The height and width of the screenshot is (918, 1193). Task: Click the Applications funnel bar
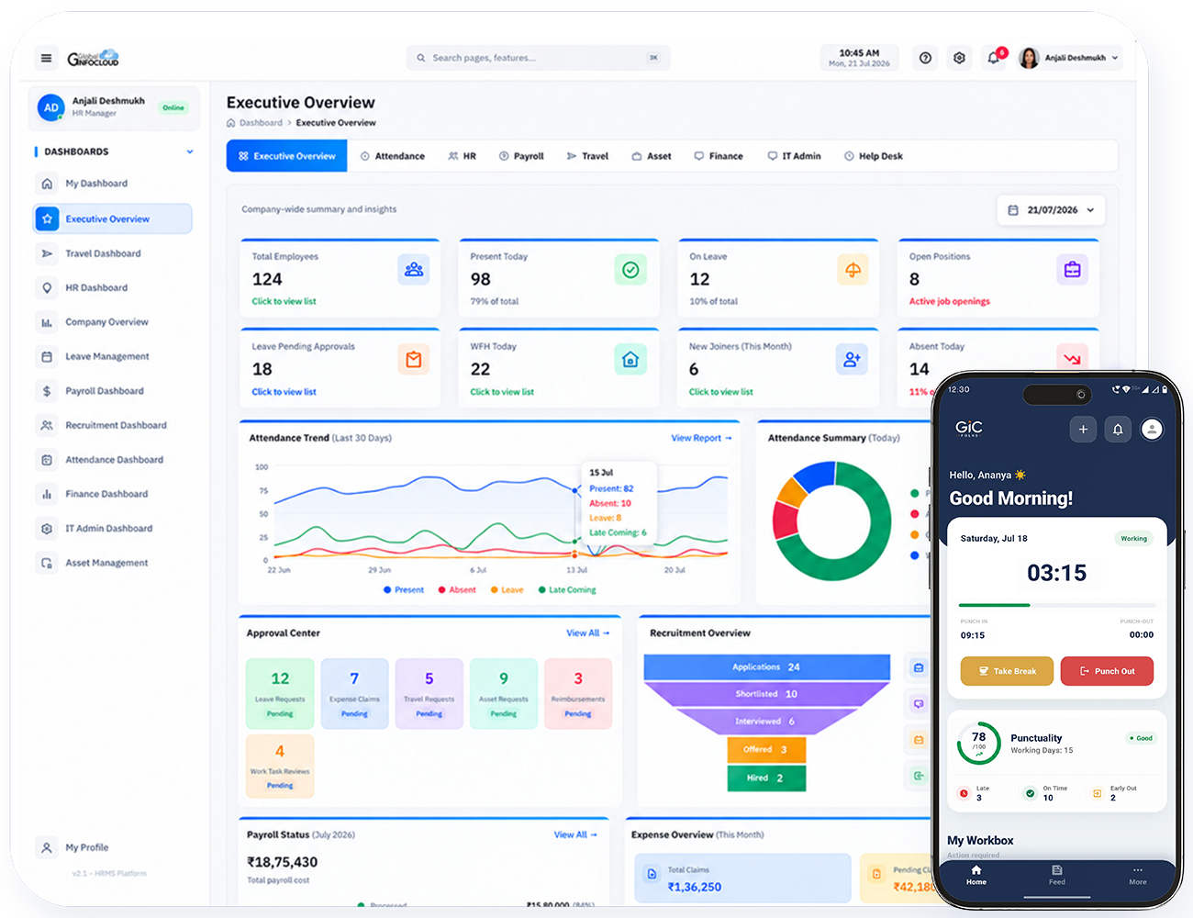tap(766, 667)
